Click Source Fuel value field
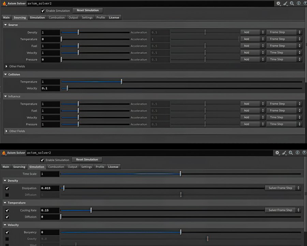 [50, 46]
